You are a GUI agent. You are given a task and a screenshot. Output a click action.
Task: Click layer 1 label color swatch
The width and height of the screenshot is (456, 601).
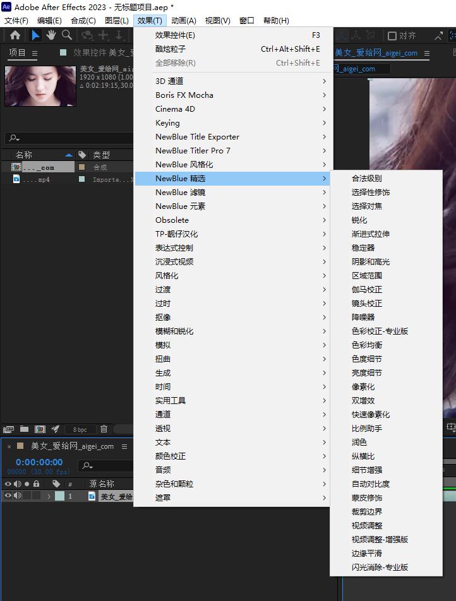click(x=60, y=496)
